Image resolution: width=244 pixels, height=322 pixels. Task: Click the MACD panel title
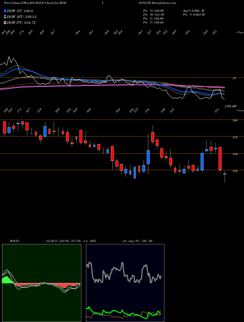tap(15, 241)
